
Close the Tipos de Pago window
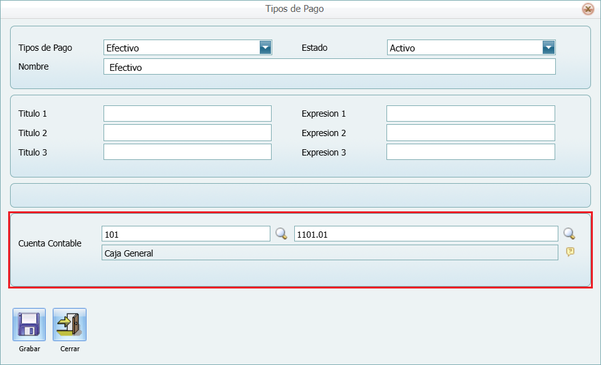[588, 9]
